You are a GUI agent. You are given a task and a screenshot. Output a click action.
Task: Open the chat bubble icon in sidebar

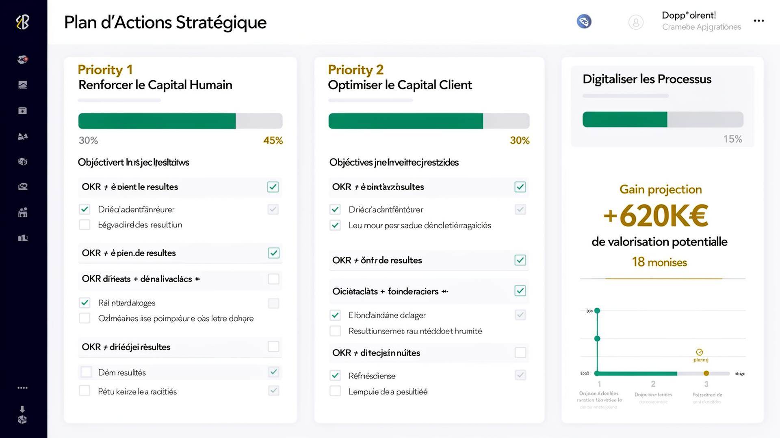(x=23, y=187)
